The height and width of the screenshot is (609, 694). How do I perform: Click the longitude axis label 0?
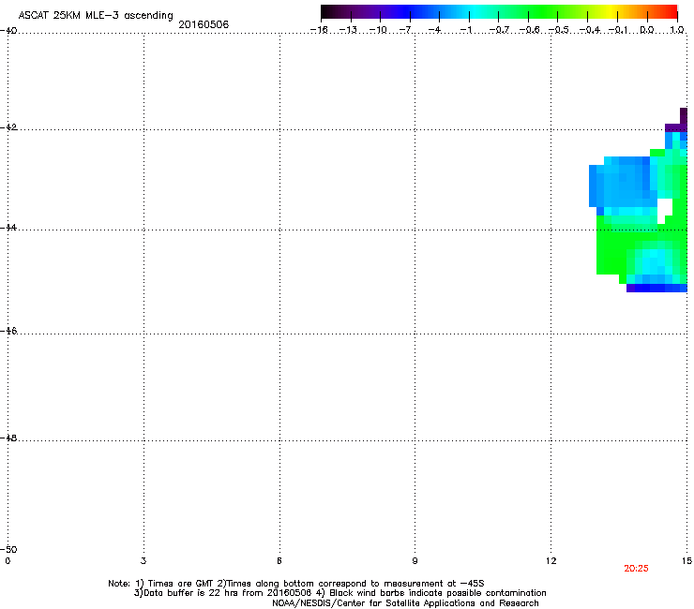8,561
